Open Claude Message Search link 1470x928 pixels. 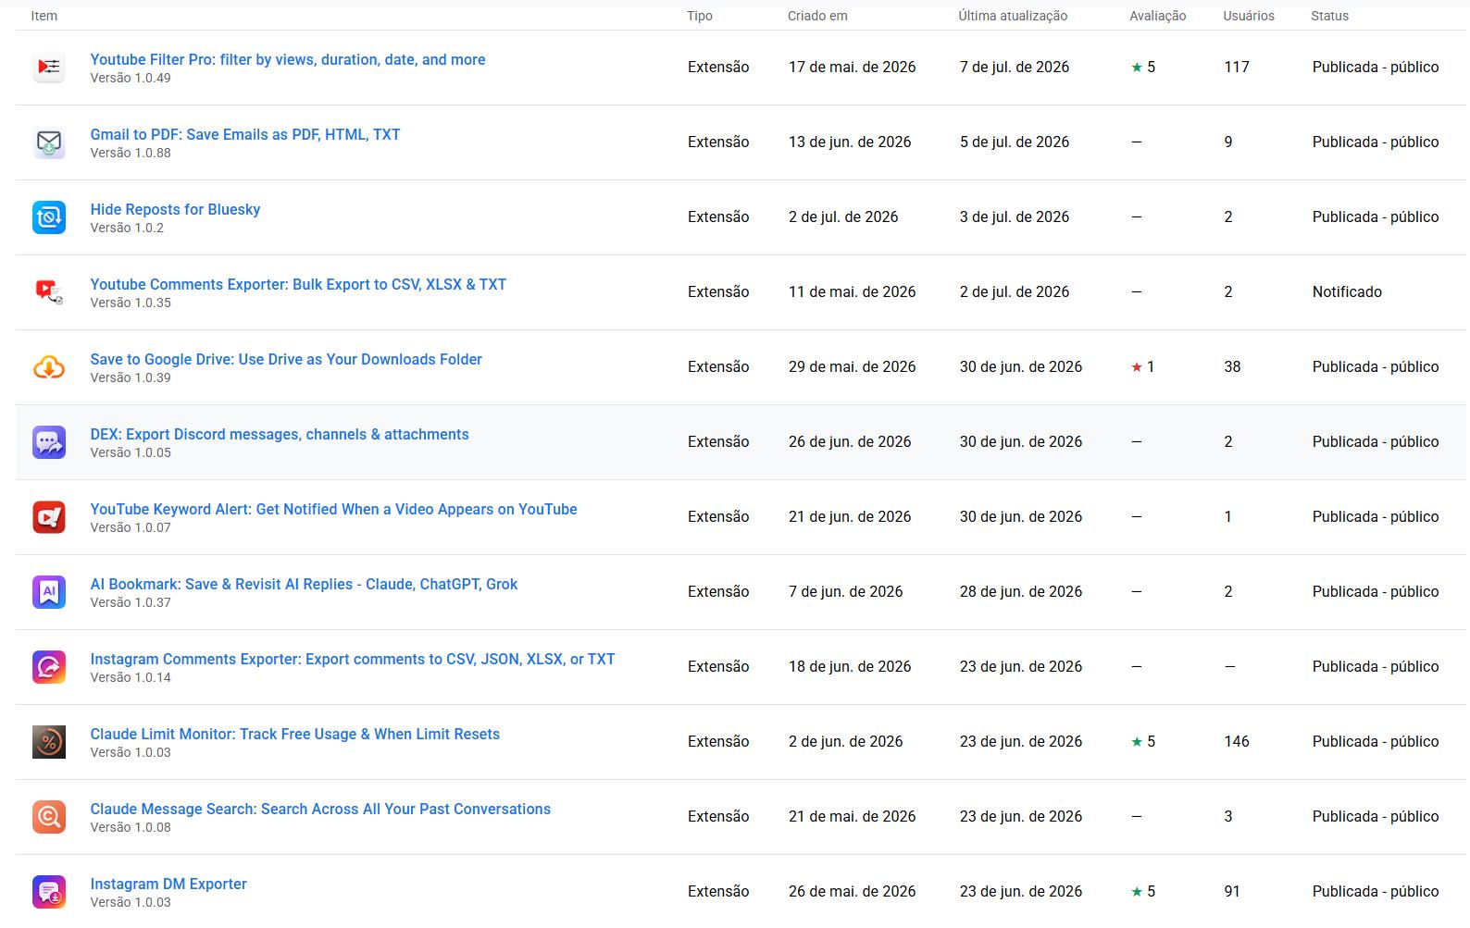coord(320,809)
